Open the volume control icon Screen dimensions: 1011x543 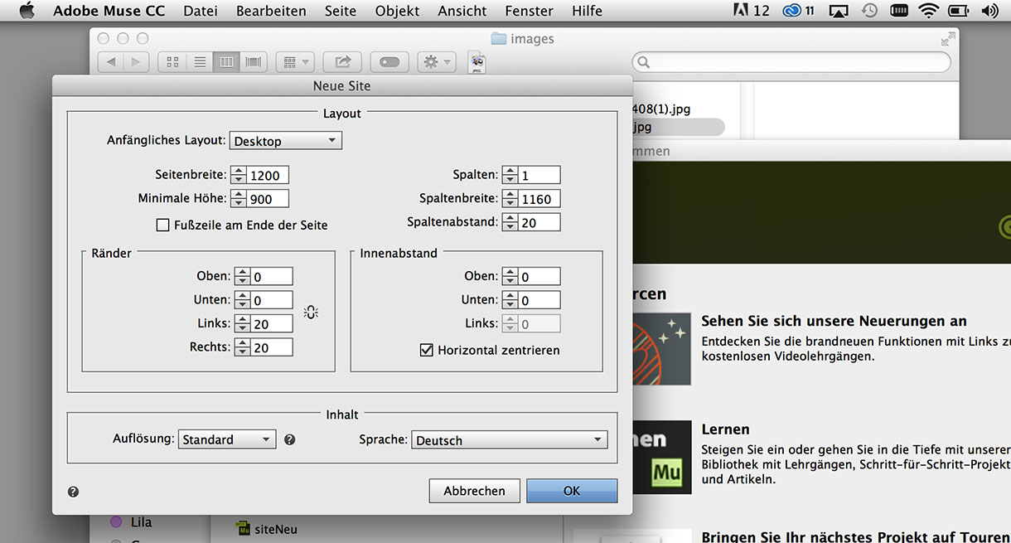[989, 11]
